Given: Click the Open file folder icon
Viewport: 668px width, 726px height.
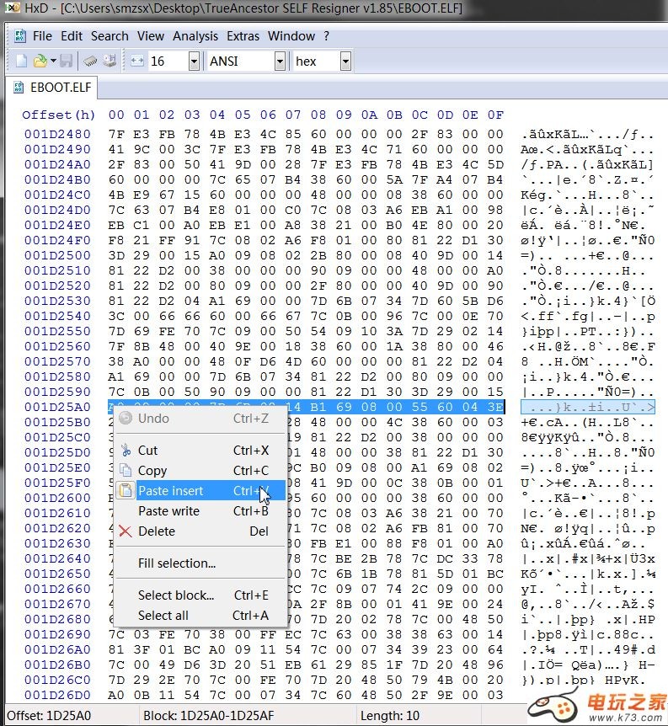Looking at the screenshot, I should (x=39, y=61).
